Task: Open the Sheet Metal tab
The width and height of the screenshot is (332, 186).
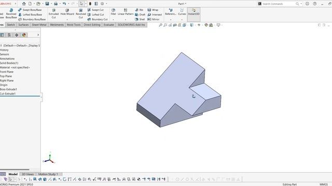Action: 39,25
